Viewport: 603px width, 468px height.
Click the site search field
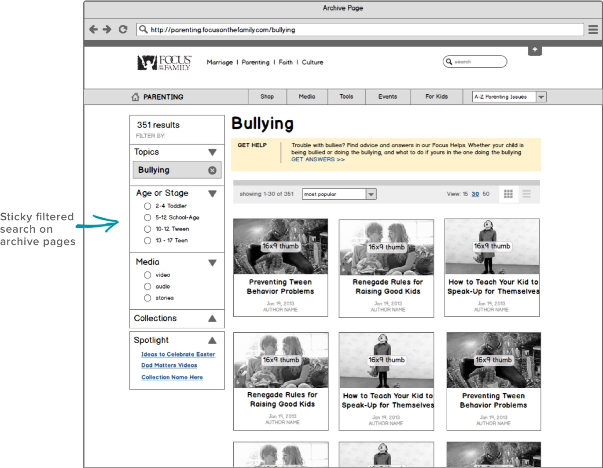point(475,62)
